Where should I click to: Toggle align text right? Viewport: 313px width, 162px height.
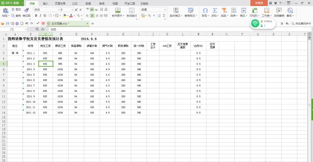pyautogui.click(x=97, y=16)
